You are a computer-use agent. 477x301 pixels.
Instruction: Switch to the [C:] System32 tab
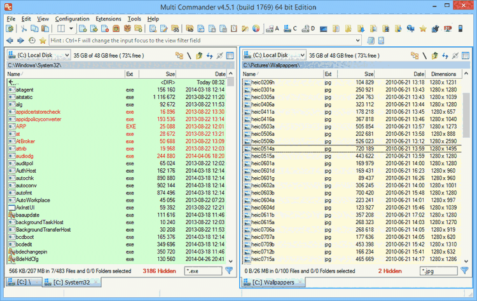[x=71, y=282]
